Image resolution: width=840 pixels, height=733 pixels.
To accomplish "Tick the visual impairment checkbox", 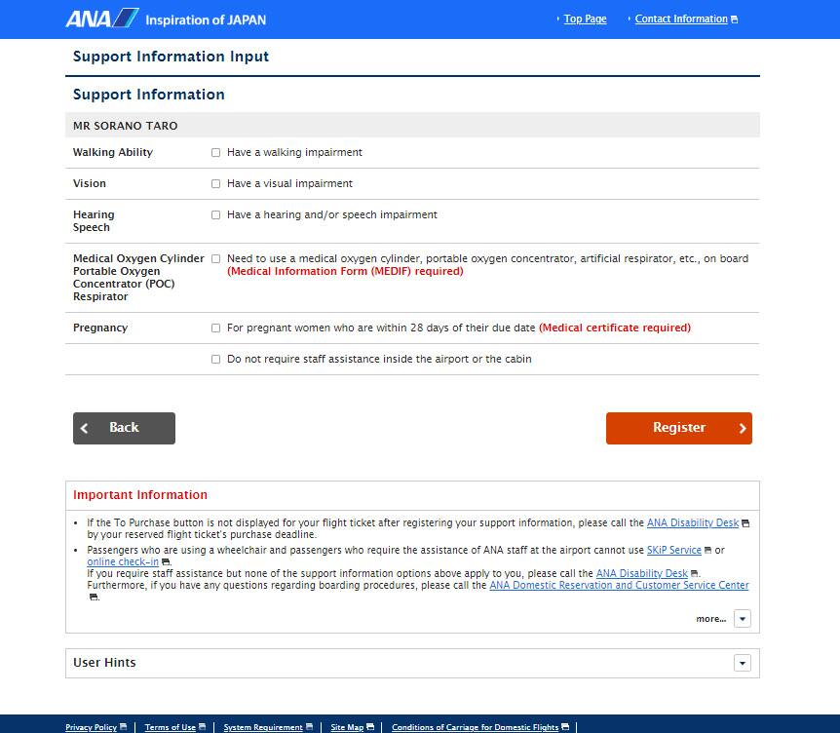I will [x=216, y=184].
